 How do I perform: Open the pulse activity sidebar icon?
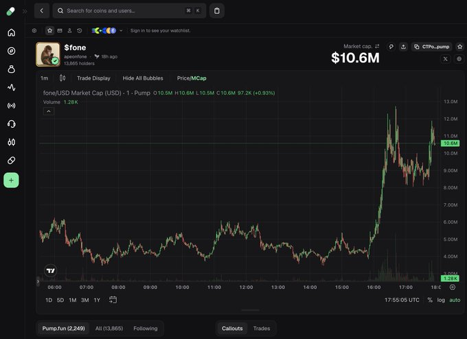click(x=11, y=87)
